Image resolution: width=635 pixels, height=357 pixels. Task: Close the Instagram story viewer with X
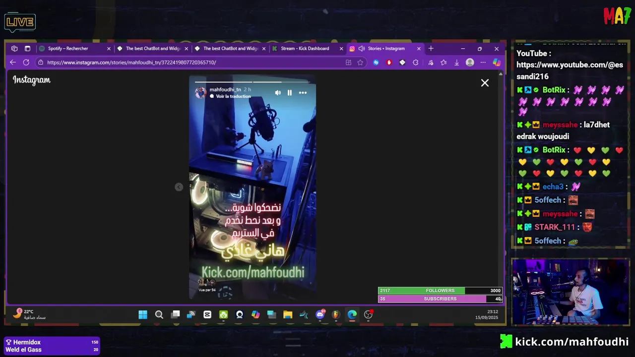(485, 83)
